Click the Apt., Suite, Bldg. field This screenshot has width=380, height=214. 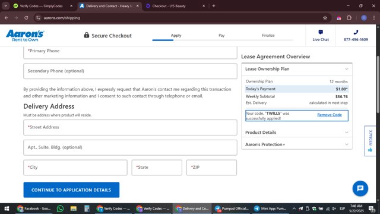tap(130, 147)
